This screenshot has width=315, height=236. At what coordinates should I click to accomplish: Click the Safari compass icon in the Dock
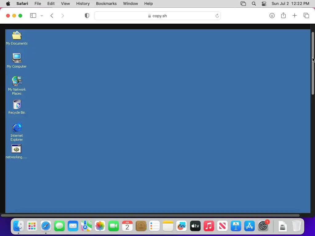pyautogui.click(x=46, y=226)
